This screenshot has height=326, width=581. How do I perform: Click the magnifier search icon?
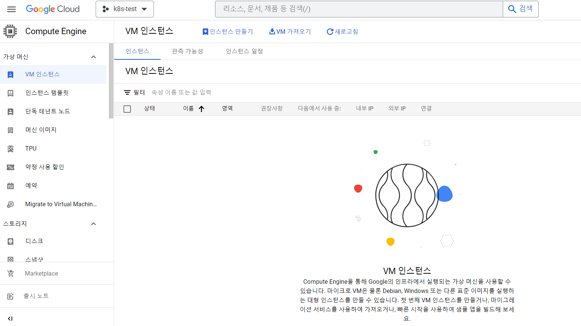[x=512, y=9]
